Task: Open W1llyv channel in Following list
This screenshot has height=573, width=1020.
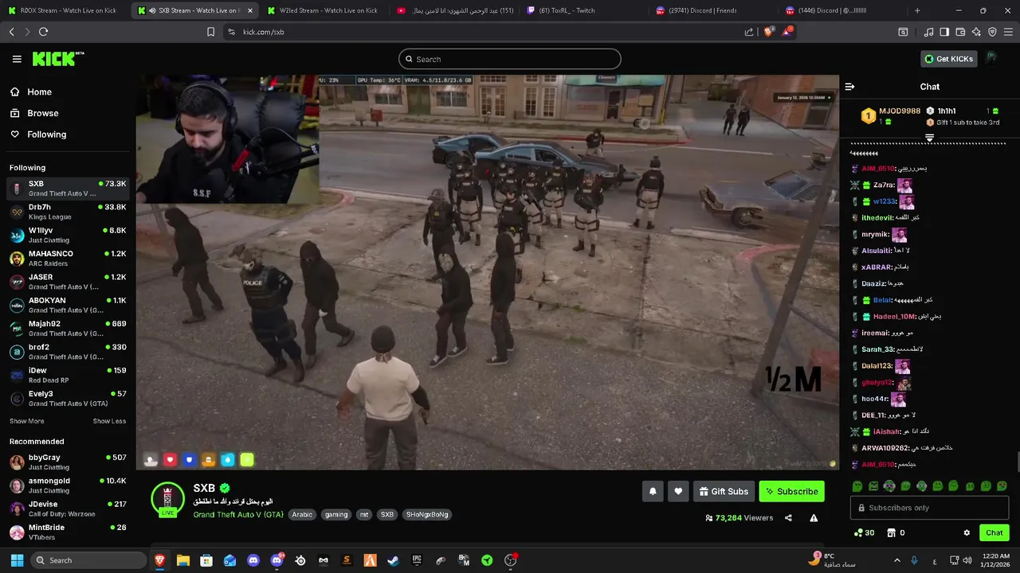Action: [68, 235]
